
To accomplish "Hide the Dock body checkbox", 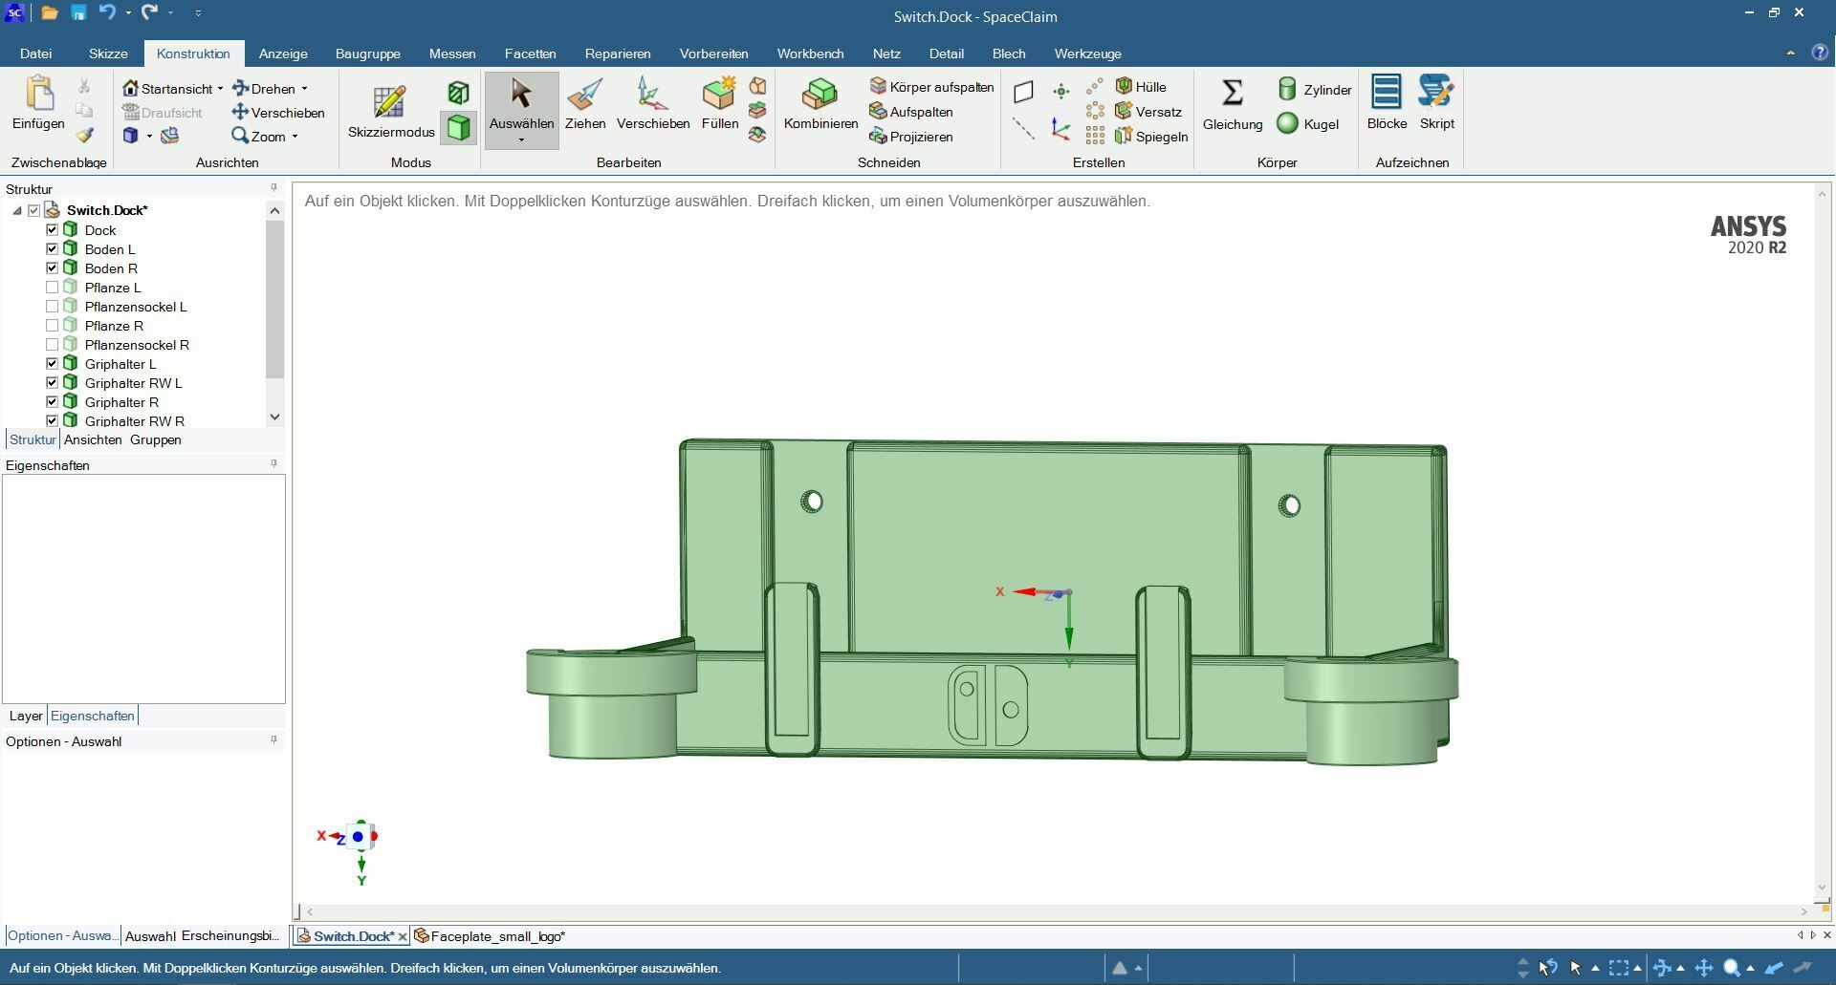I will tap(53, 230).
